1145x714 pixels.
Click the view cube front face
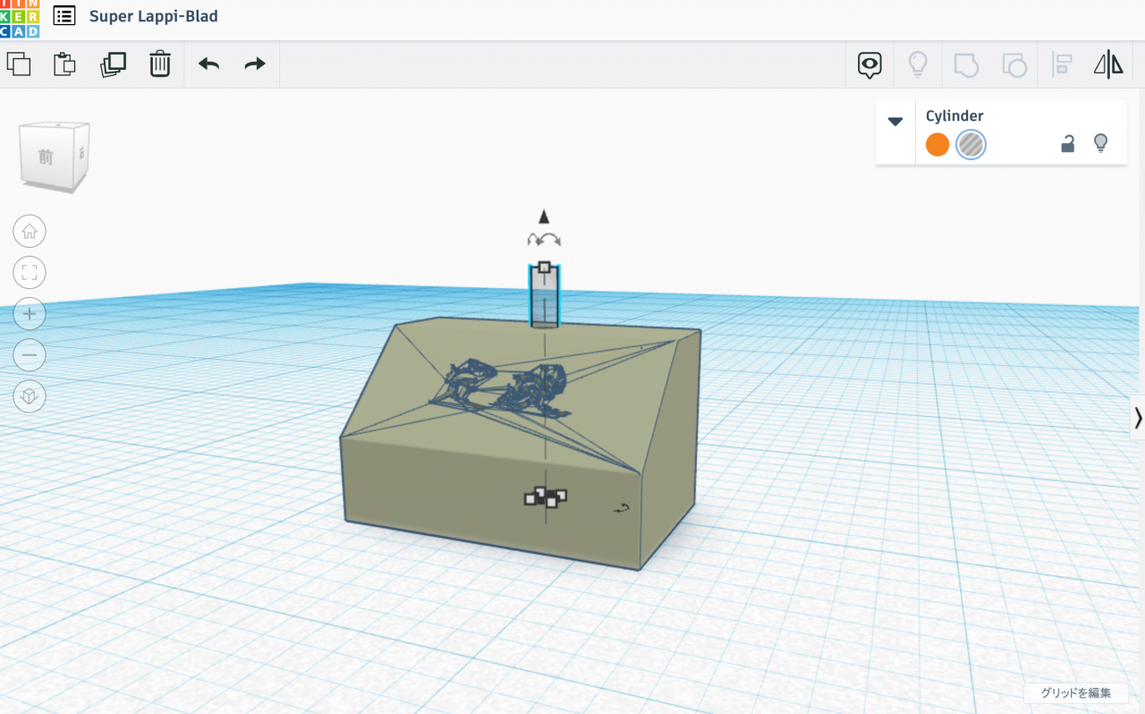click(x=46, y=157)
